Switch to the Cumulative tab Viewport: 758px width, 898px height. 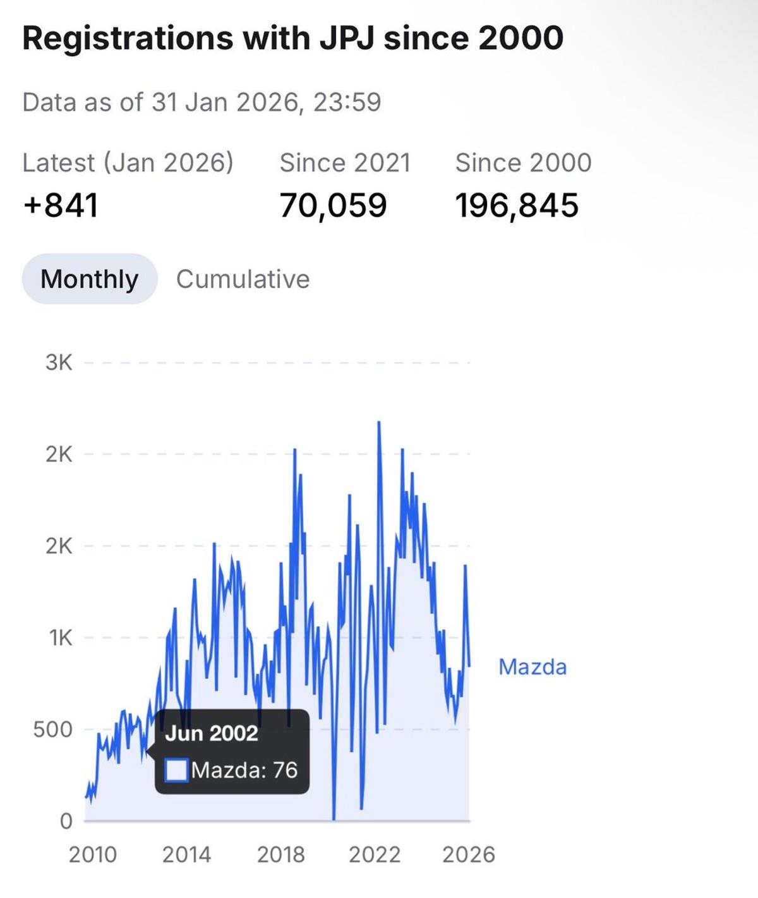point(243,279)
